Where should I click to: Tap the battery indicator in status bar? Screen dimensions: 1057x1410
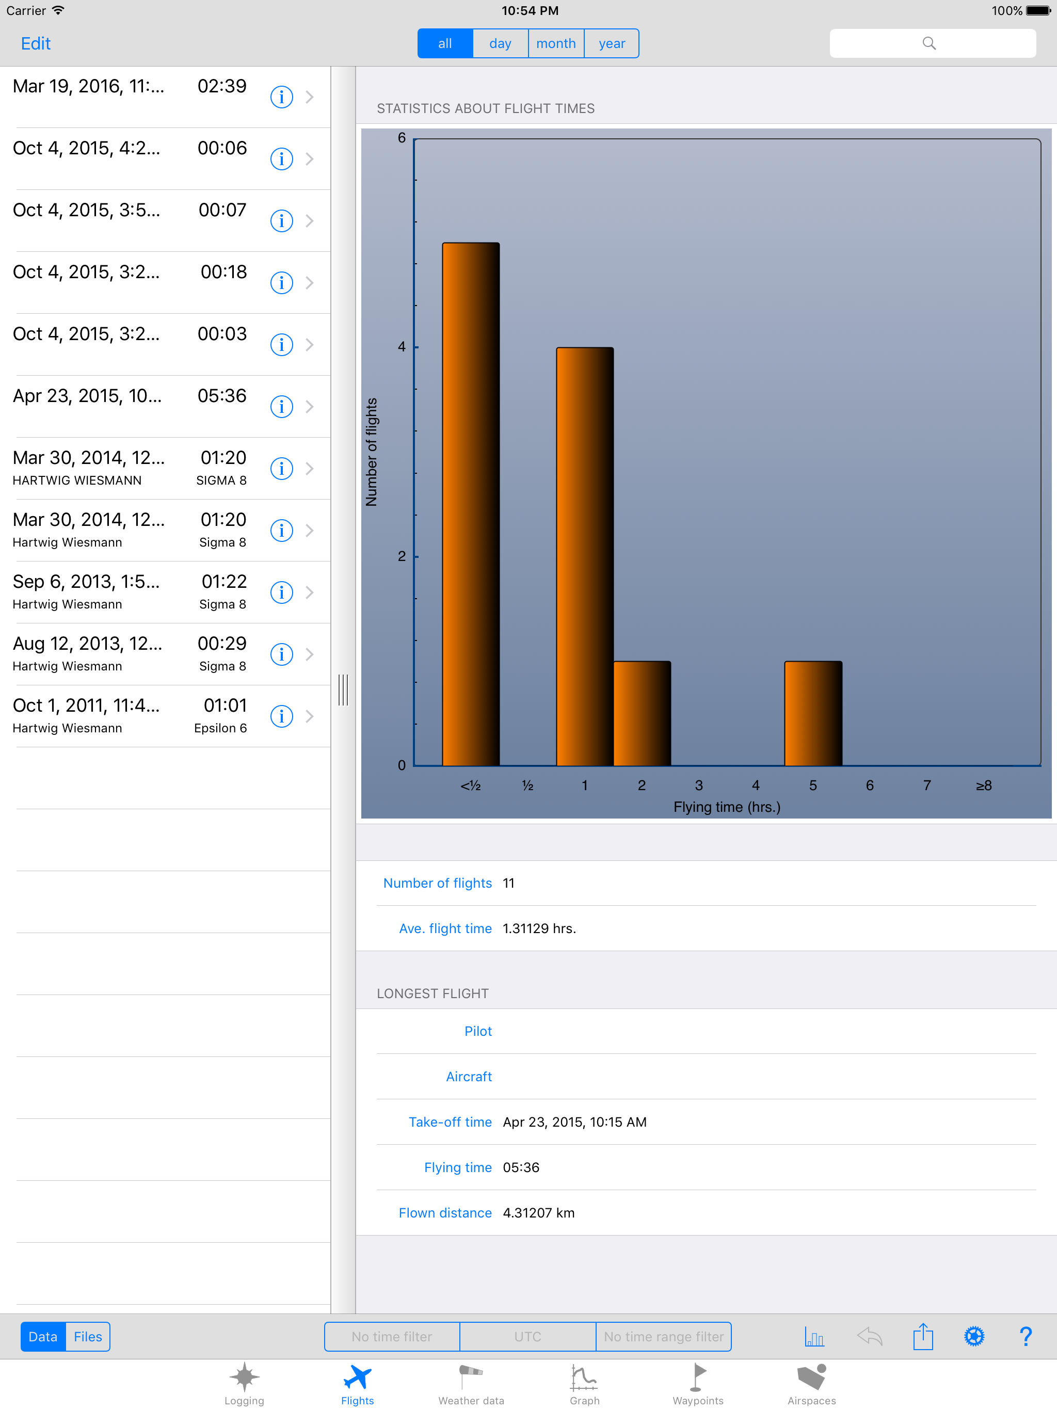pyautogui.click(x=1037, y=10)
